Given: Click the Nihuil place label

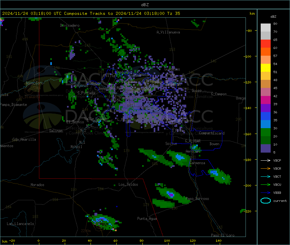Looking at the screenshot, I should click(76, 147).
